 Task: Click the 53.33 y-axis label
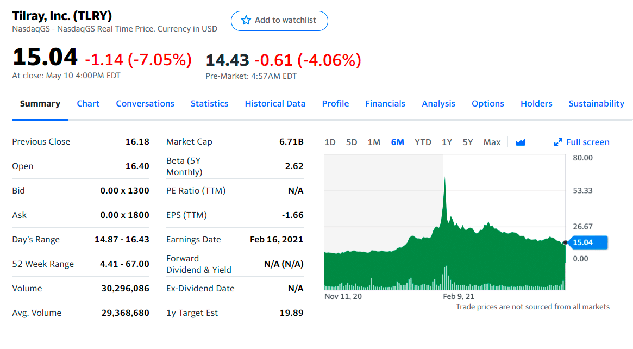[x=582, y=191]
